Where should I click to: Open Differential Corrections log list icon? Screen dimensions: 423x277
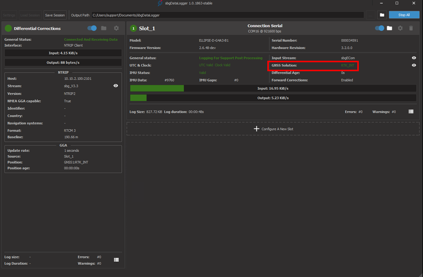(x=116, y=260)
